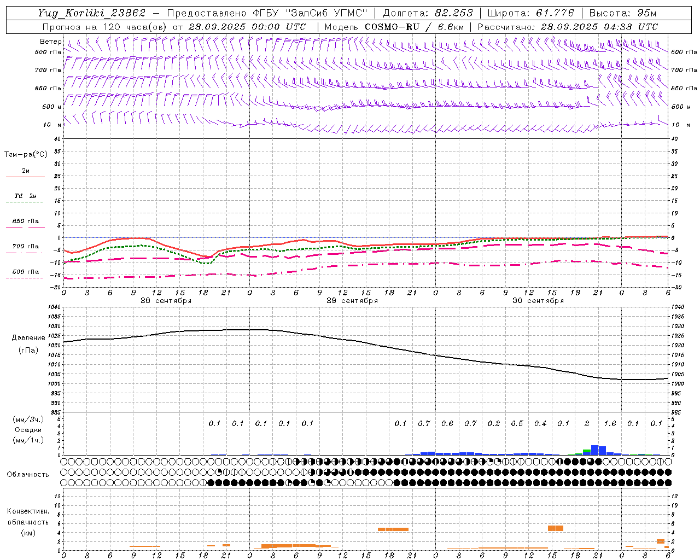Click the station name Yug_Korliki_23862 in header
This screenshot has width=700, height=560.
point(92,13)
